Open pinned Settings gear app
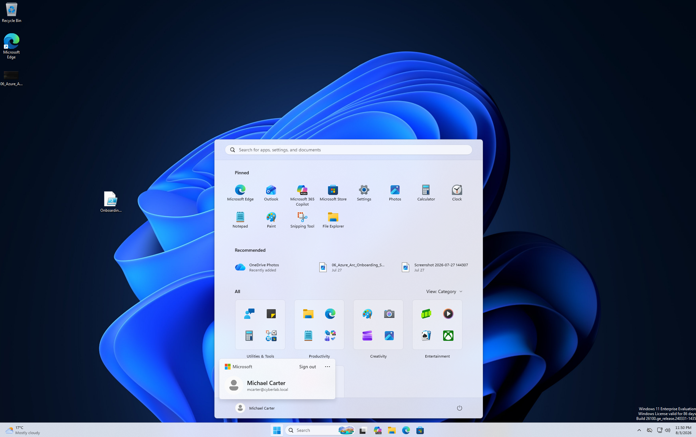The width and height of the screenshot is (696, 437). tap(364, 193)
